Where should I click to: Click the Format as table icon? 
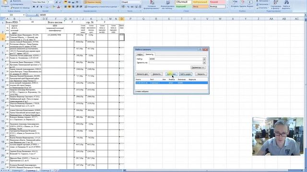coord(168,2)
